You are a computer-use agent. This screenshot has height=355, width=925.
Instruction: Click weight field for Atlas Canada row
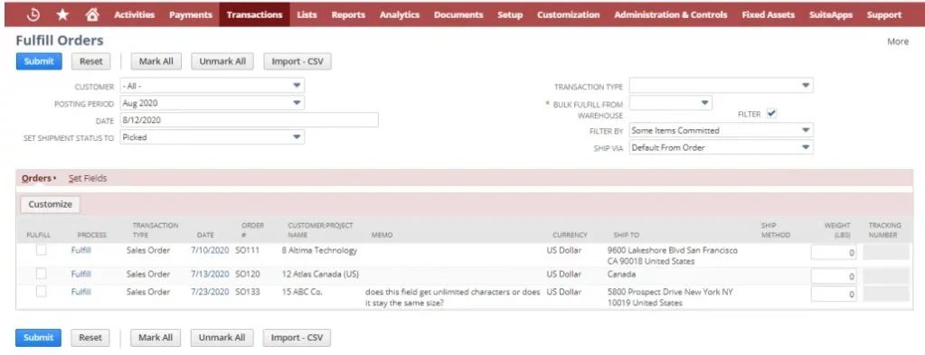click(x=834, y=276)
